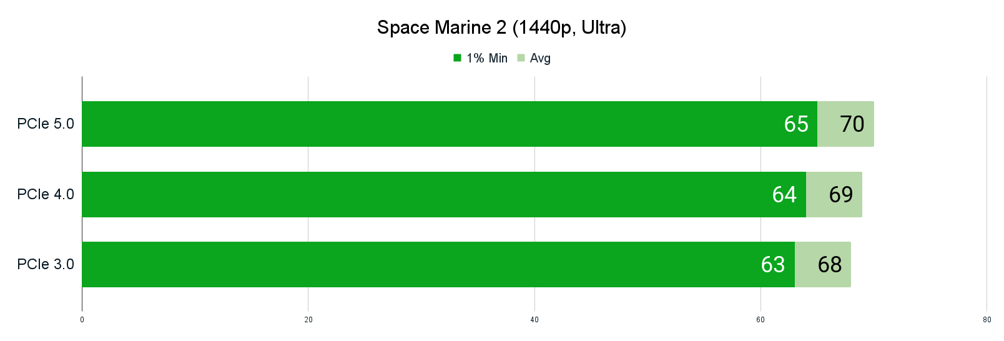
Task: Click the x-axis tick label 80
Action: click(x=987, y=320)
